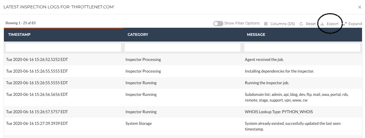Click 'Agent received the job.' message
Viewport: 365px width, 138px height.
[264, 59]
